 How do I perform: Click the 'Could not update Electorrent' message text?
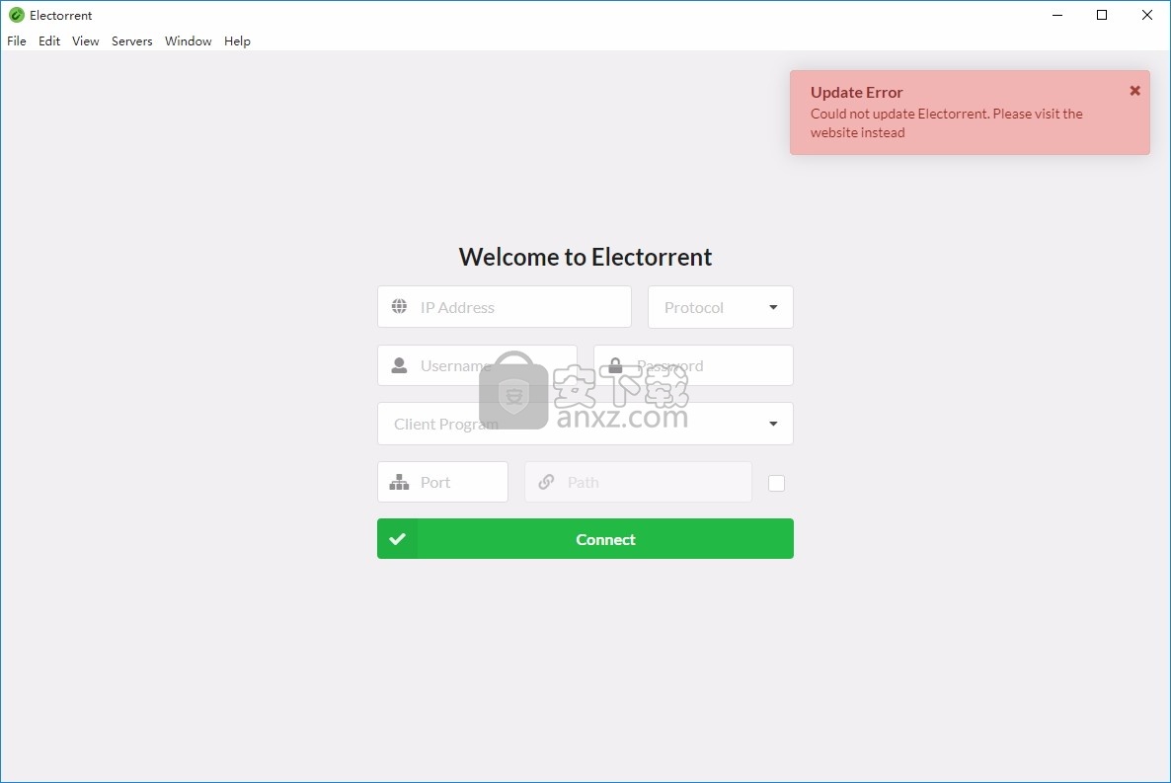click(x=946, y=123)
